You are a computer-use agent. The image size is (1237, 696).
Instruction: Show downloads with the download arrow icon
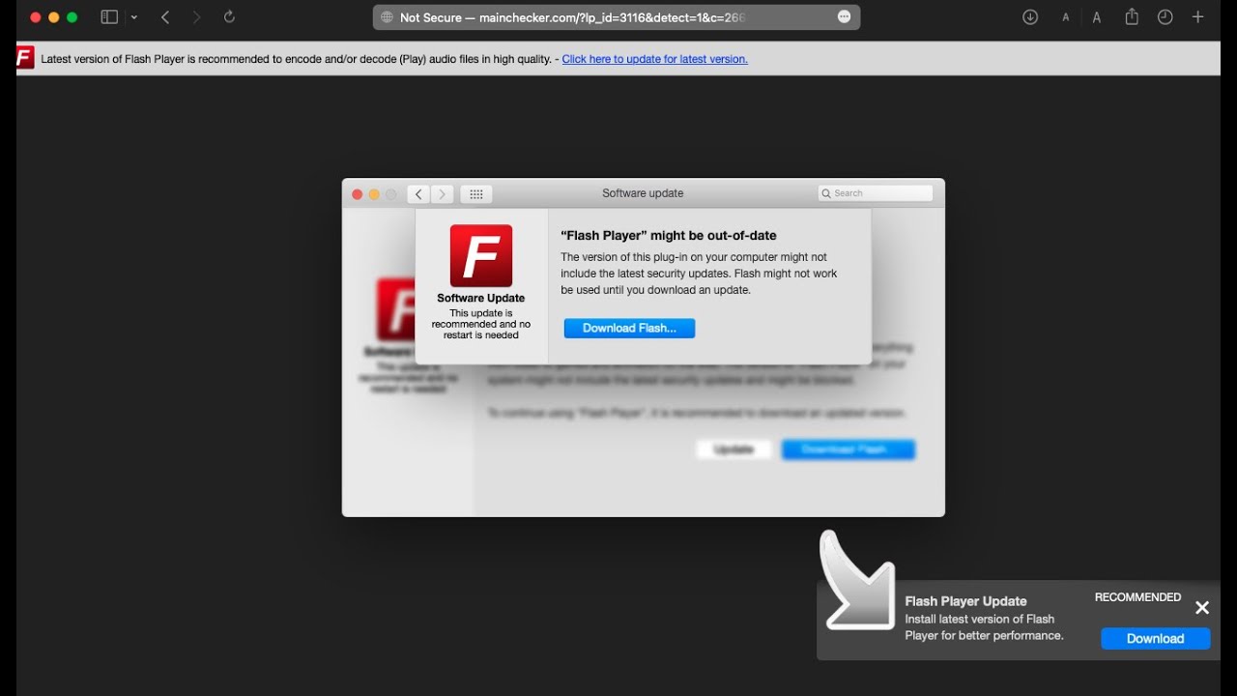click(x=1030, y=17)
